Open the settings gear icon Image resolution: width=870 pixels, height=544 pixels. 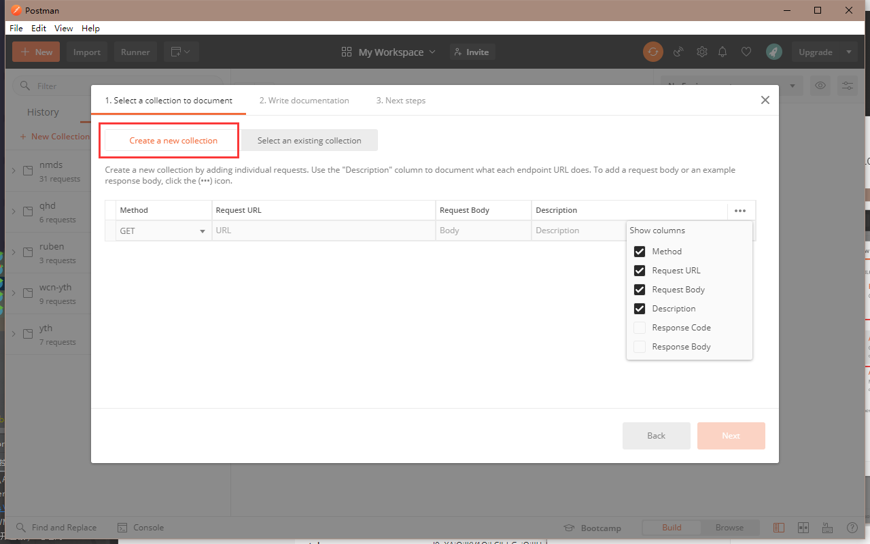tap(702, 52)
